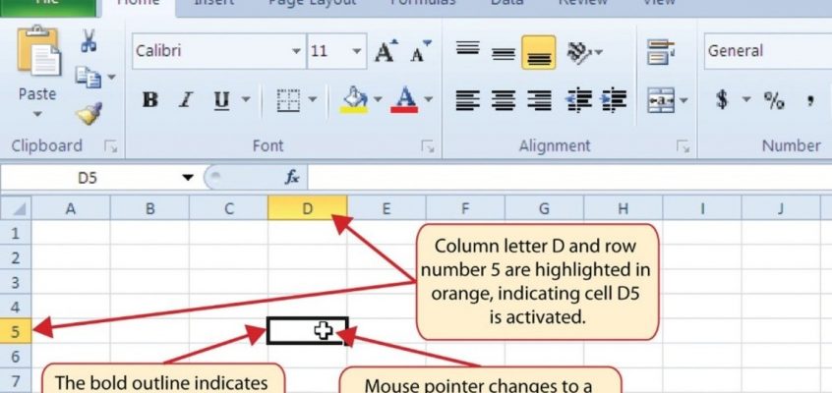Click the fx insert function icon
This screenshot has height=393, width=832.
[x=292, y=178]
